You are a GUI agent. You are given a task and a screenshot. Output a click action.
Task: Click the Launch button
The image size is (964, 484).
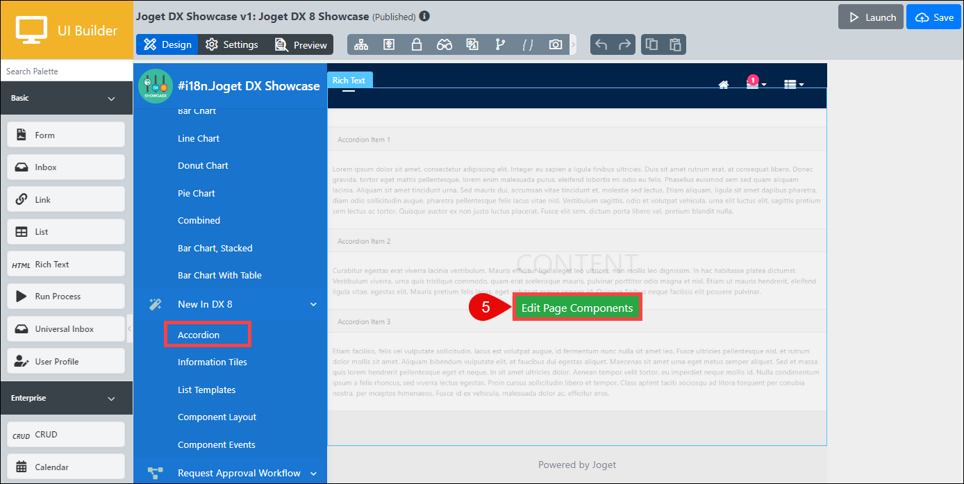pyautogui.click(x=870, y=17)
